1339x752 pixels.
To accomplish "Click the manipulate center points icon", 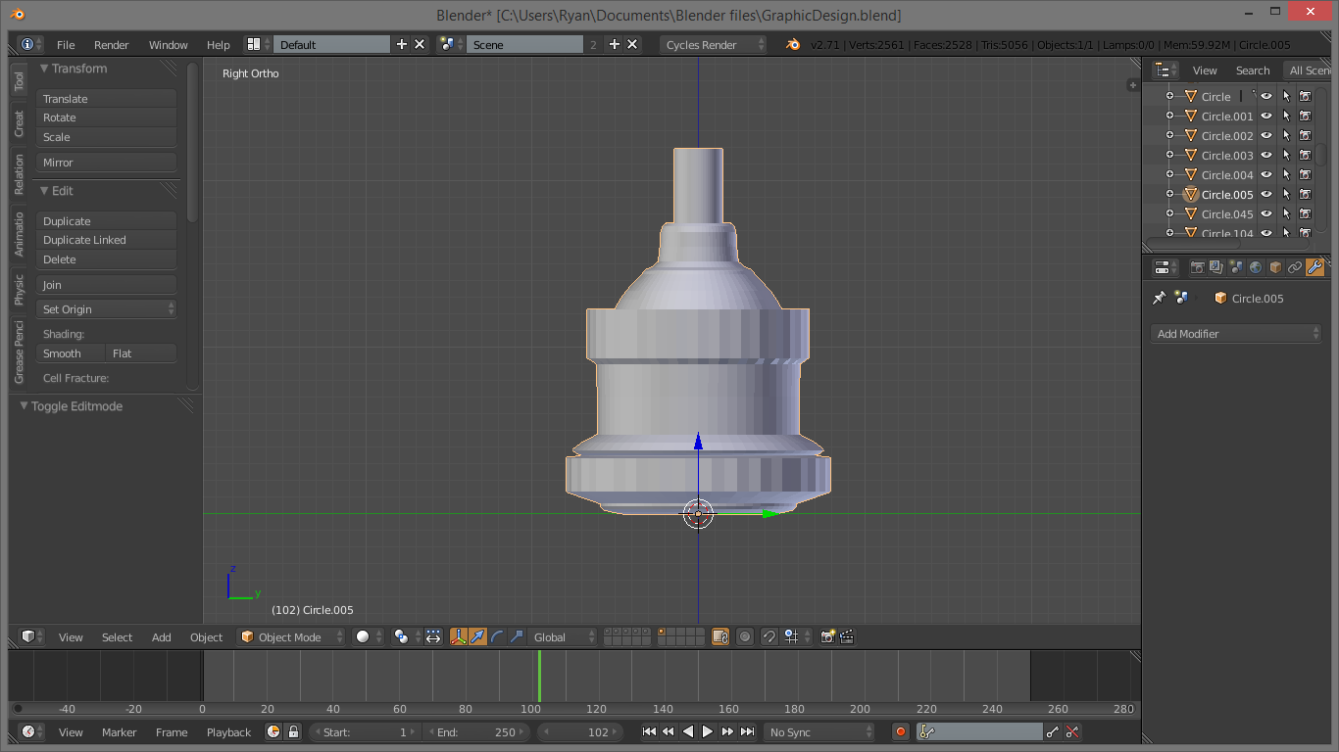I will [x=432, y=636].
